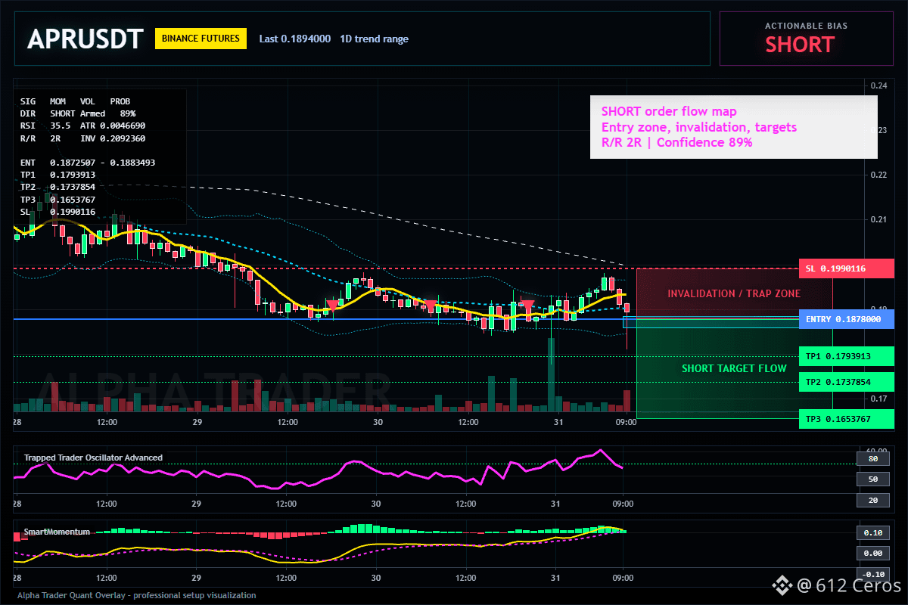908x605 pixels.
Task: Click the 20 level on oscillator axis
Action: tap(872, 501)
